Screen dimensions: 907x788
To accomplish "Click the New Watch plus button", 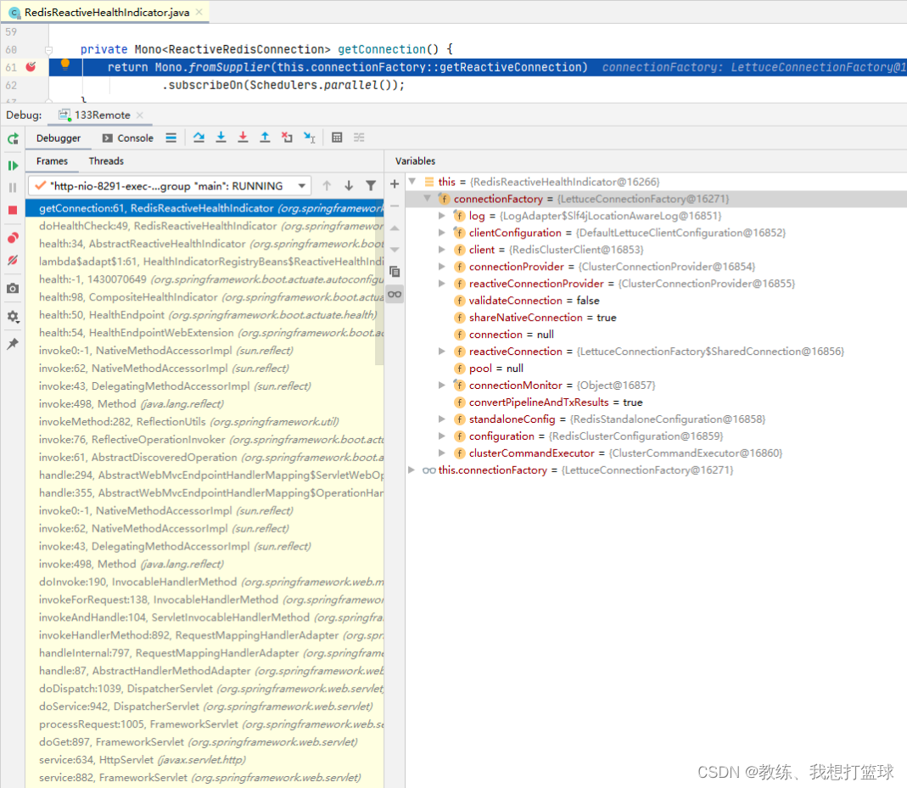I will (394, 183).
